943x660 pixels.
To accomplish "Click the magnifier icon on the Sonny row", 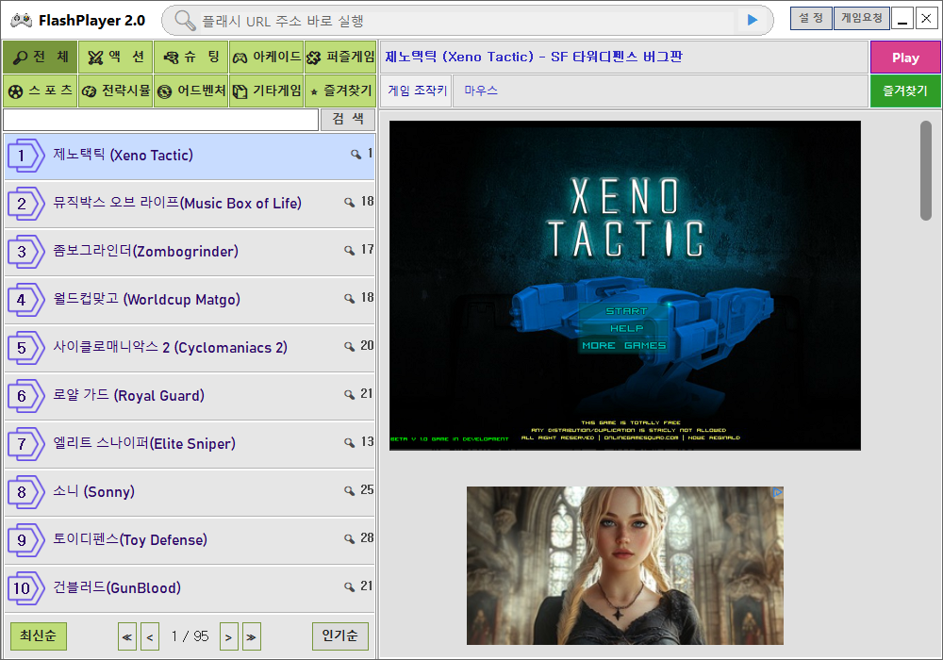I will pos(350,491).
